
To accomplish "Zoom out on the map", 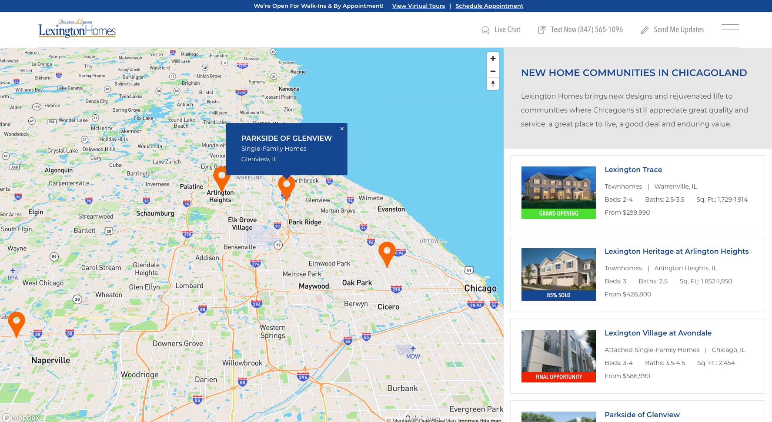I will click(x=493, y=71).
